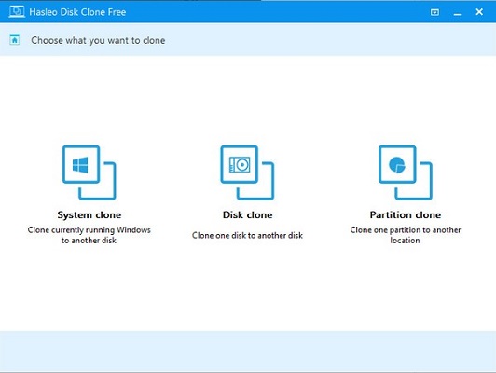Click "Clone currently running Windows to another disk" text

(x=89, y=235)
